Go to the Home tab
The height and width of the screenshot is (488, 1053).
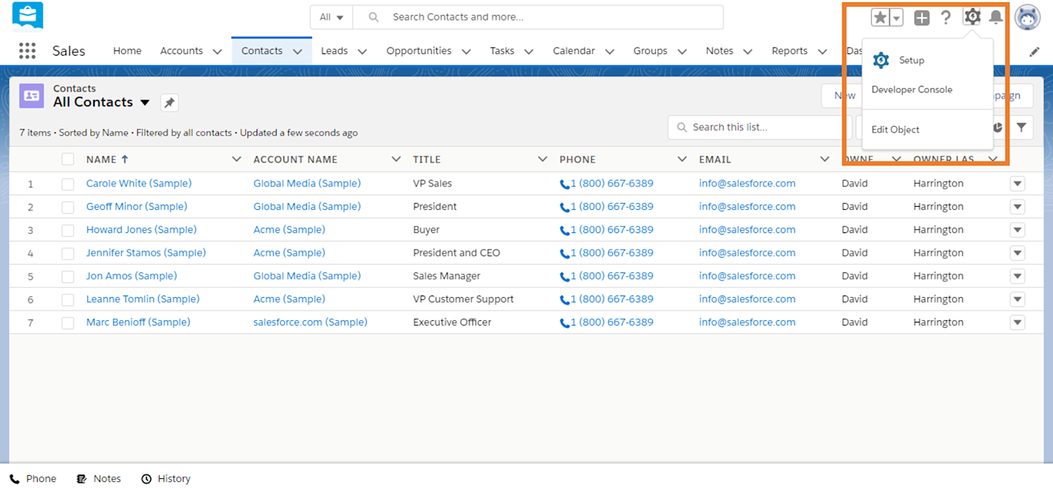click(x=127, y=51)
